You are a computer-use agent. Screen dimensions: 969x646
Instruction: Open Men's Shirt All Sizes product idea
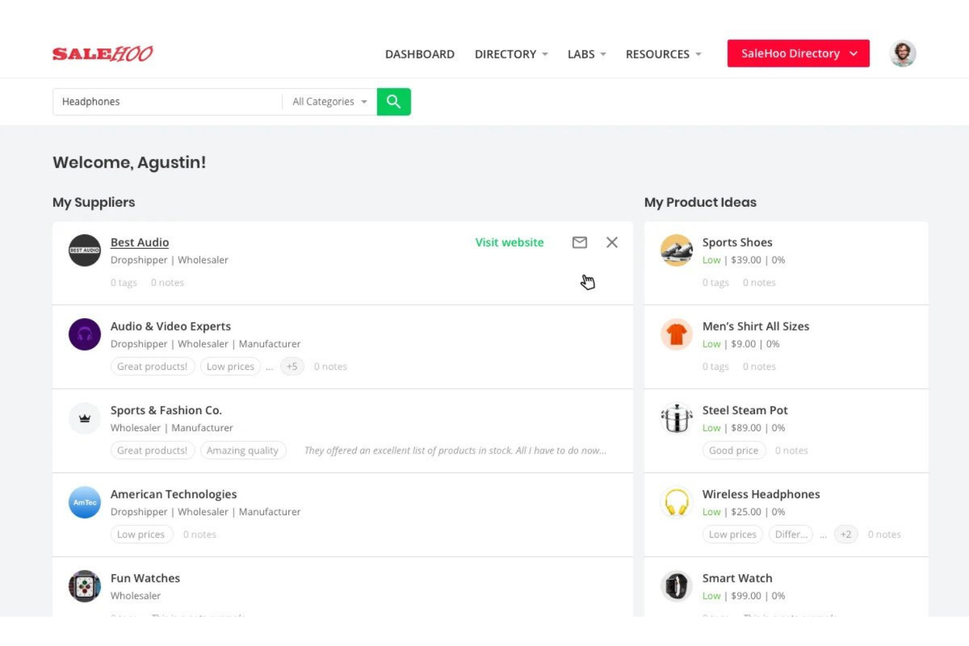point(756,326)
